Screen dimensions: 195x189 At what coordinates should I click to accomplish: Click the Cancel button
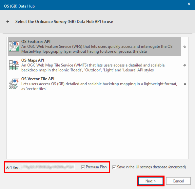click(x=178, y=181)
